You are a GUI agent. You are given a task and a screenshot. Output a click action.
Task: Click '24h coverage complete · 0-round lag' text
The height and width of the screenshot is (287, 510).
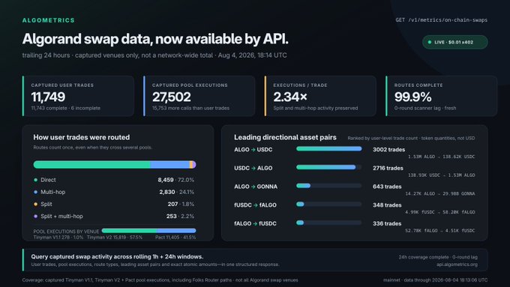click(438, 257)
